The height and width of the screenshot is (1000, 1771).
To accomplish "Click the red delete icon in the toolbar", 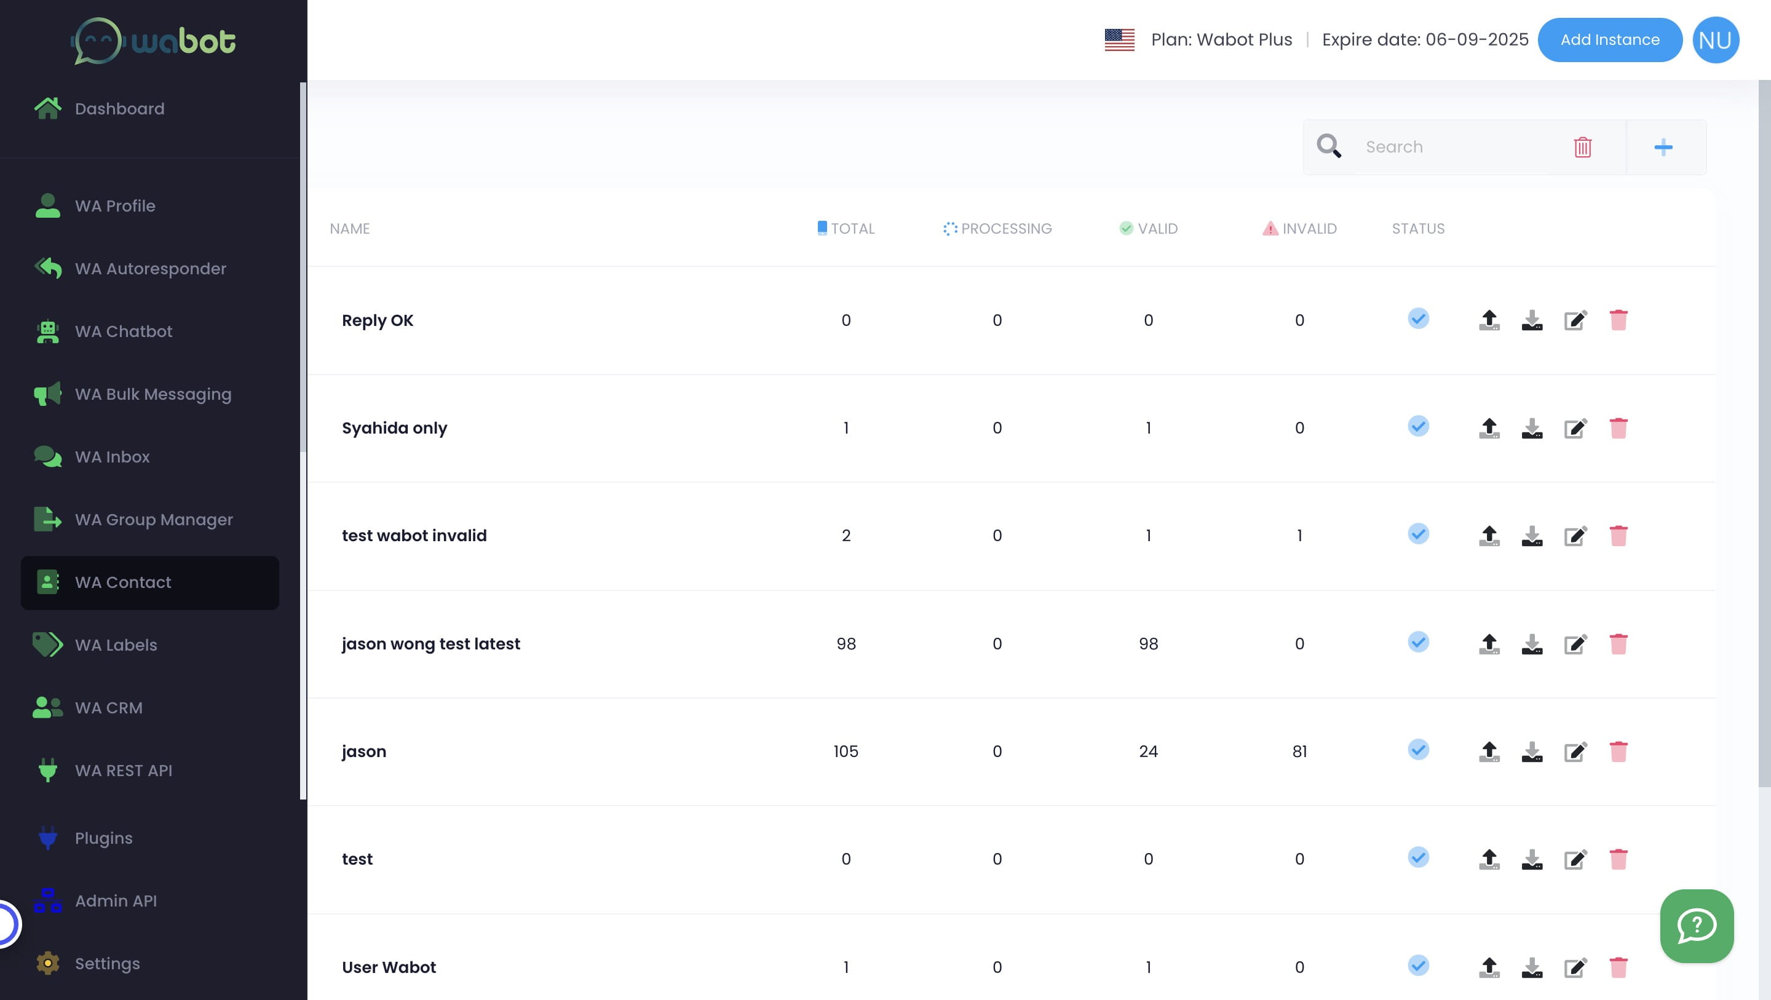I will [x=1582, y=146].
